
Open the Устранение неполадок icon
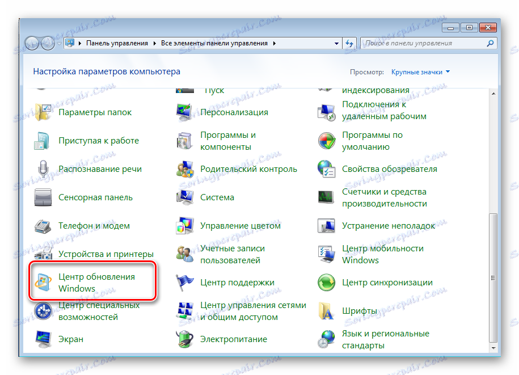pos(326,226)
